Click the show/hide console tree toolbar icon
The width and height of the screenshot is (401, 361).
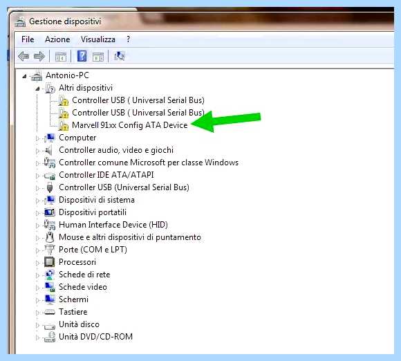click(61, 57)
